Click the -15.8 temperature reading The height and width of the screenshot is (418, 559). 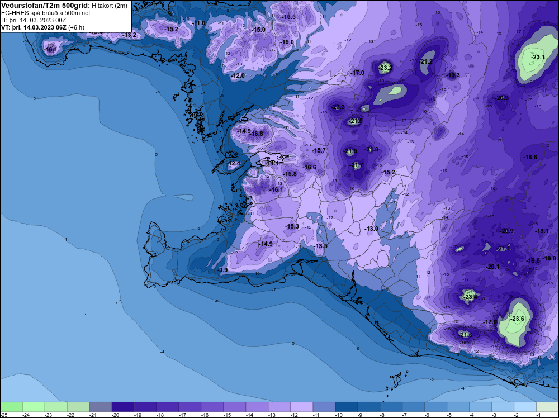290,174
